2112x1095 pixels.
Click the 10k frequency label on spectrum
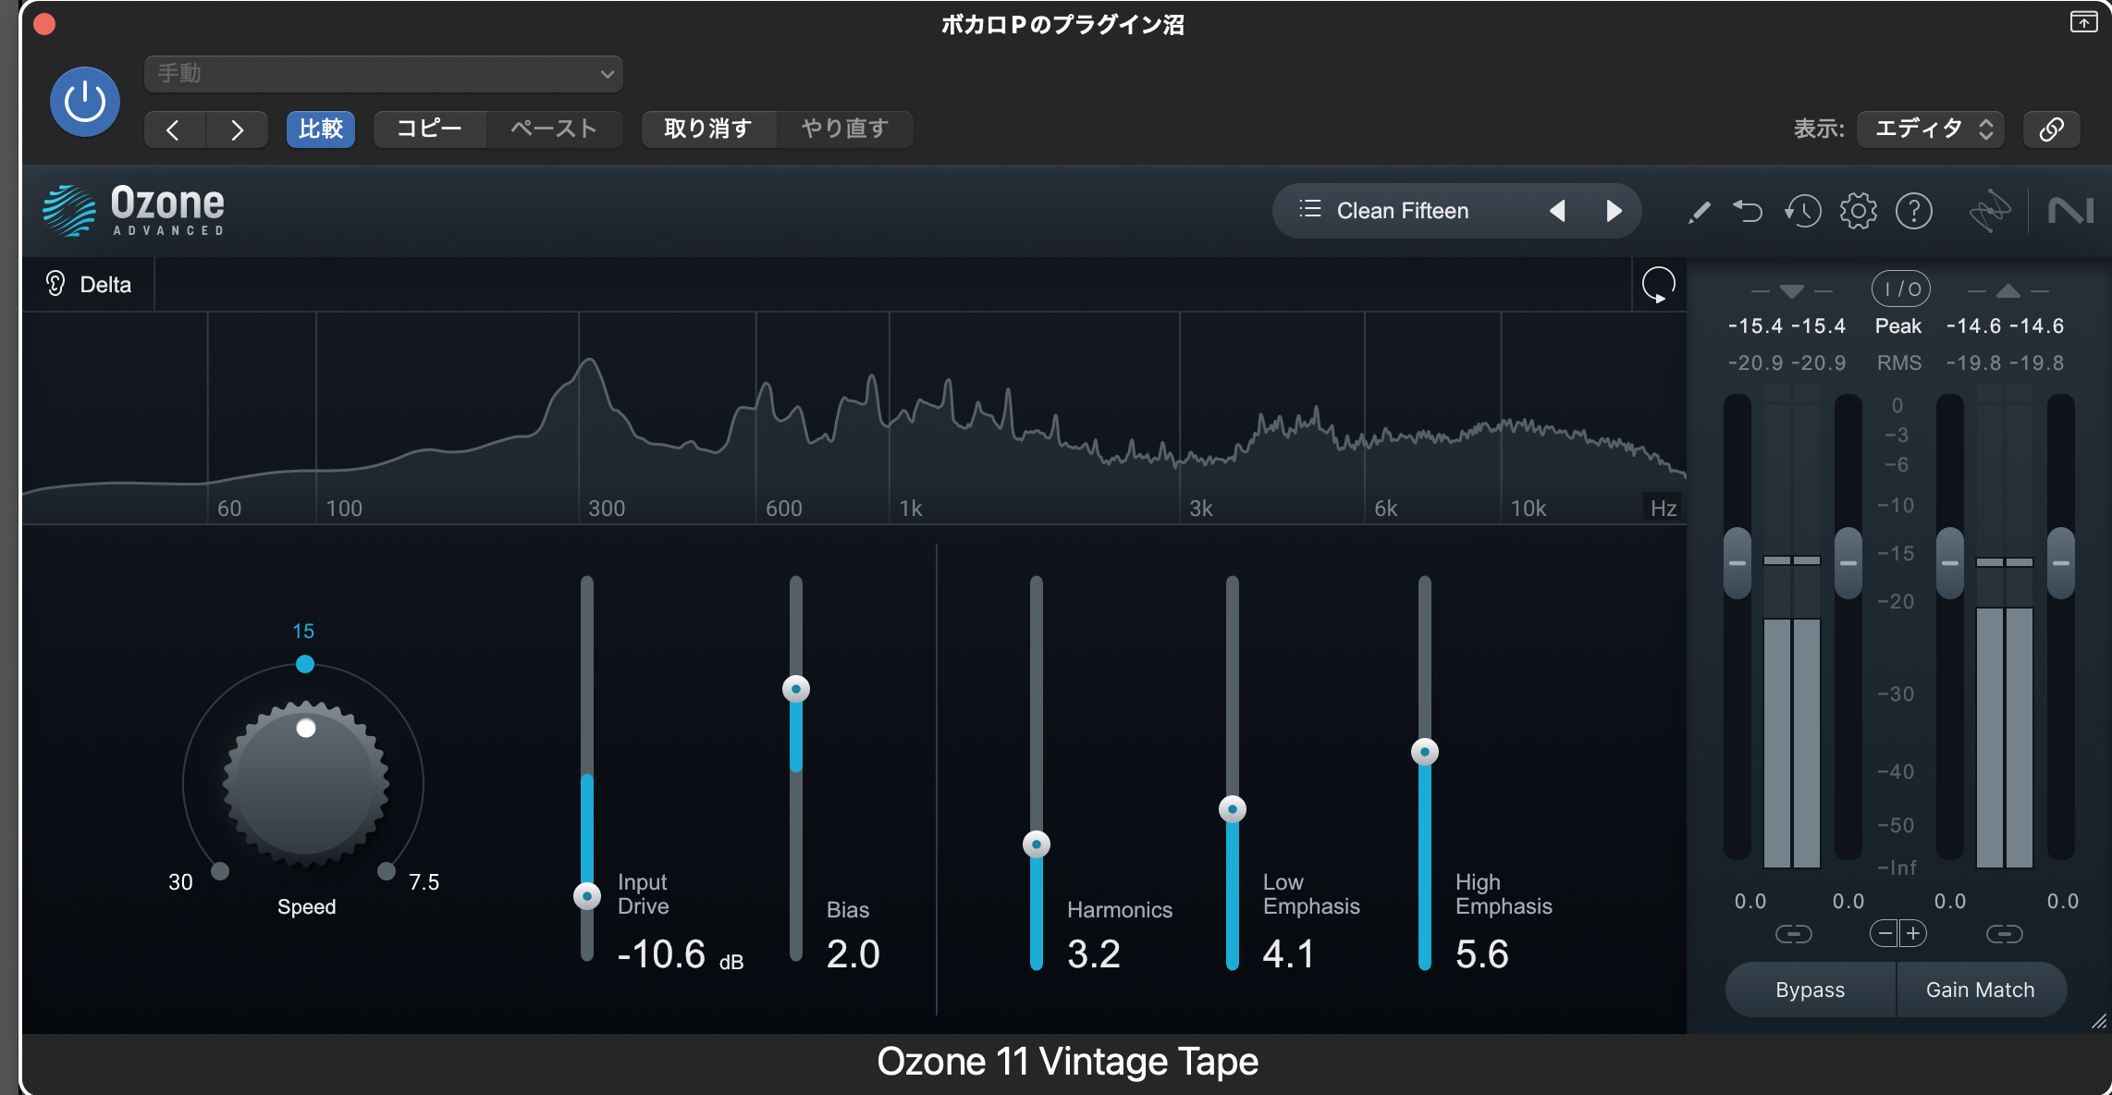[1528, 508]
